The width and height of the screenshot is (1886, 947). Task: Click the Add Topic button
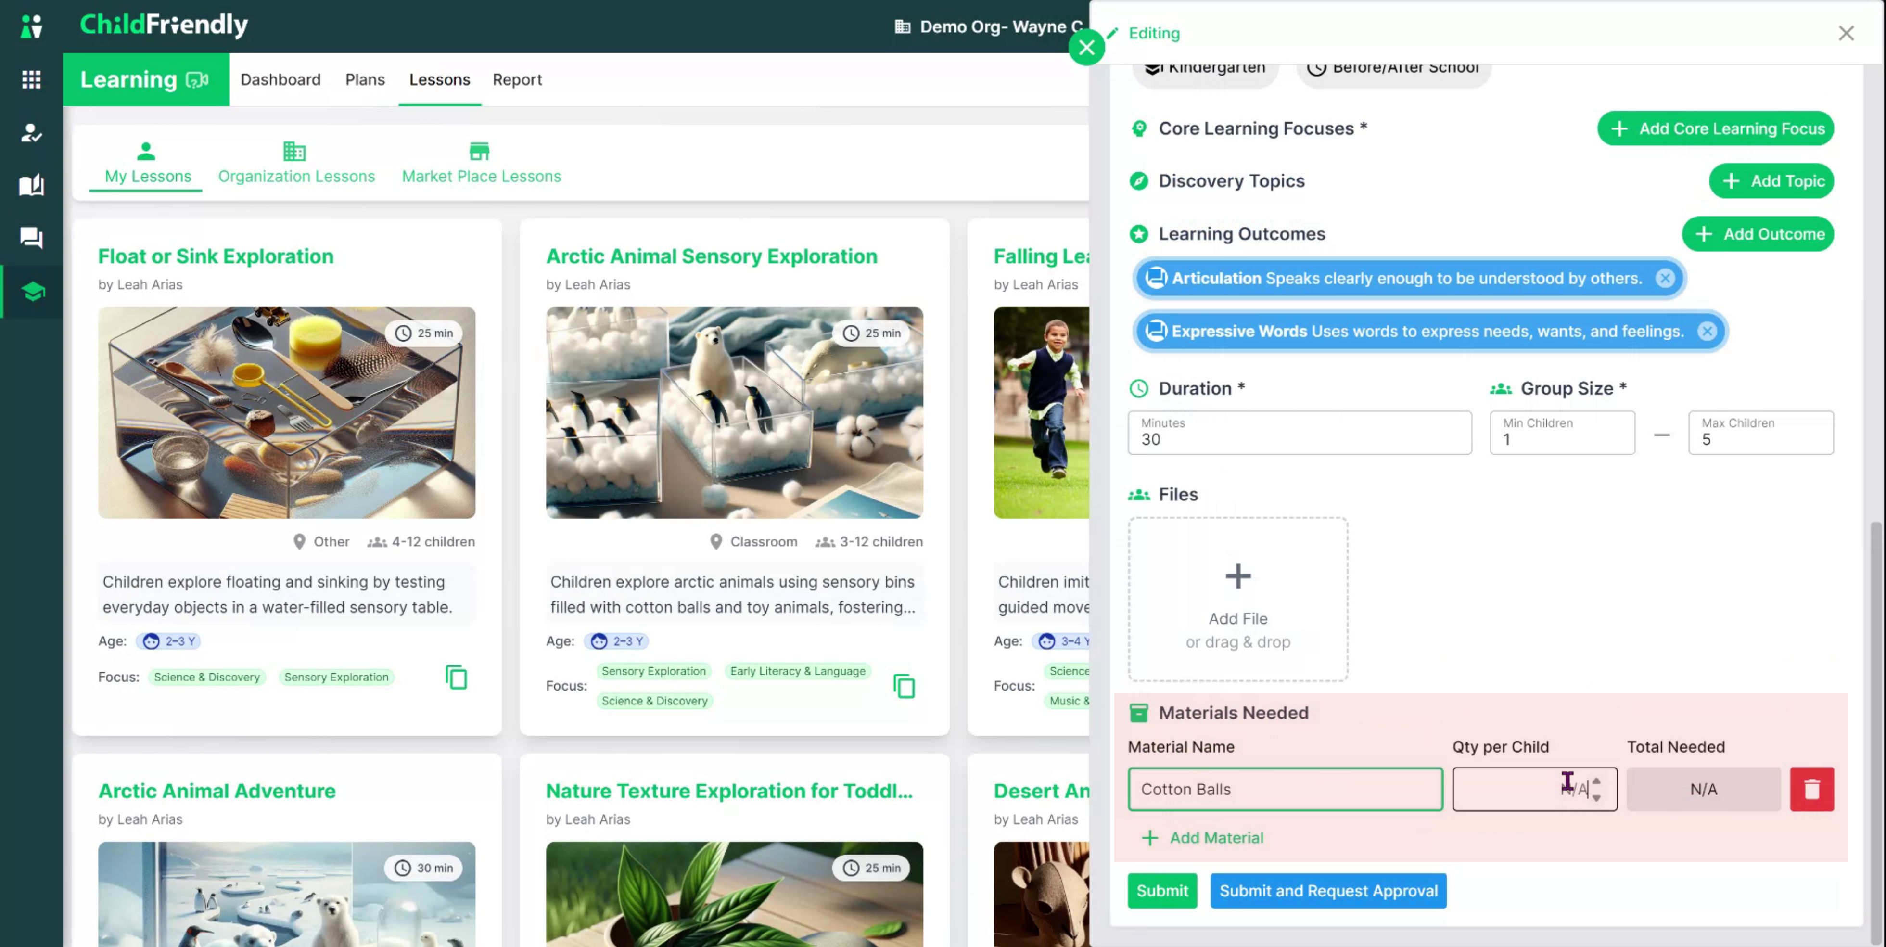click(x=1771, y=181)
